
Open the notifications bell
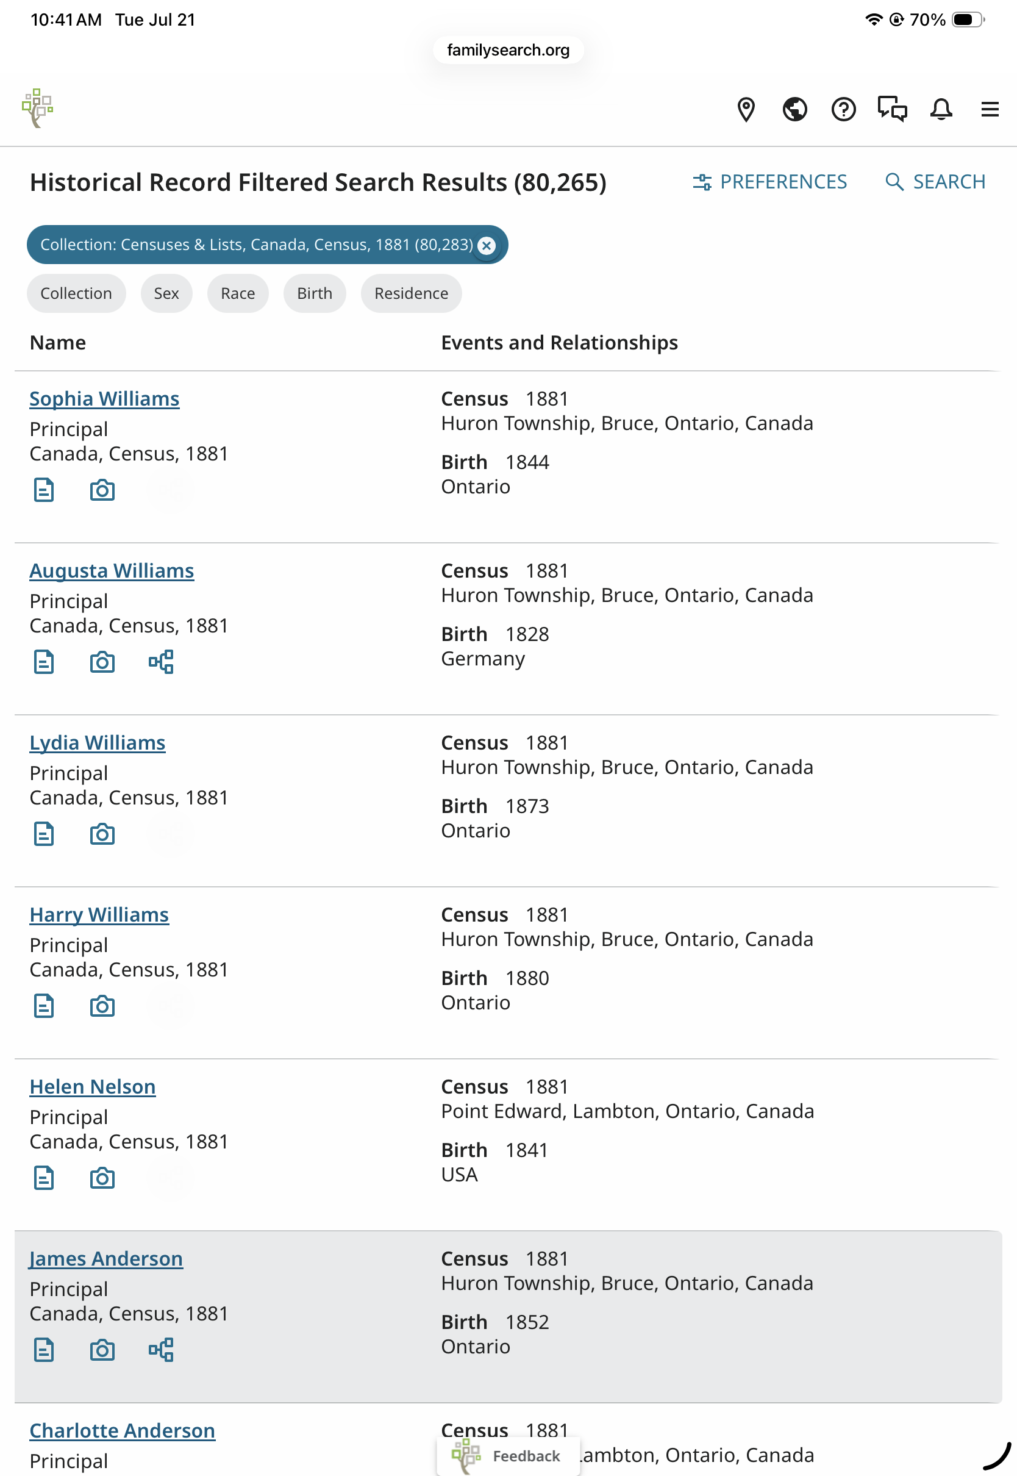click(x=941, y=110)
